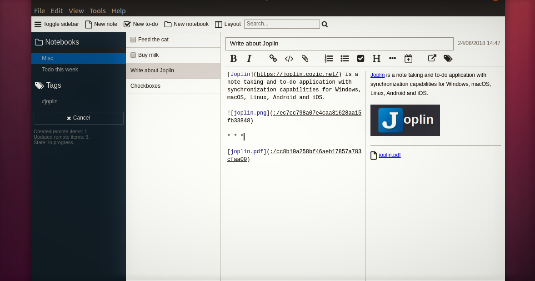The height and width of the screenshot is (281, 535).
Task: Check the Feed the cat to-do
Action: (x=133, y=40)
